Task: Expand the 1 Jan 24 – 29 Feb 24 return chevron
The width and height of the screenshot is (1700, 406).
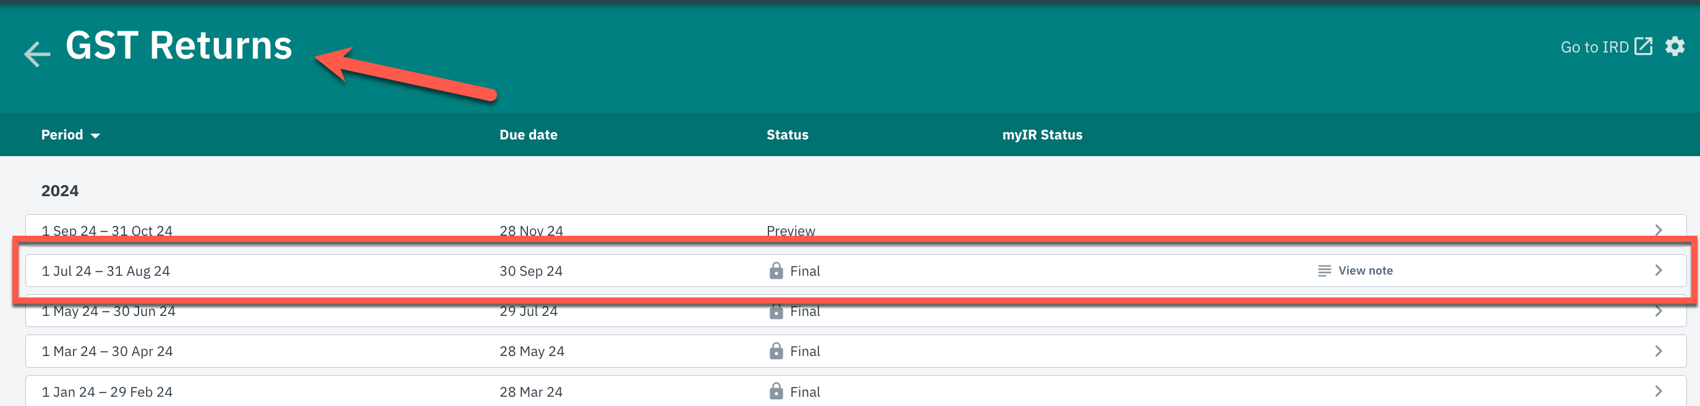Action: [x=1659, y=391]
